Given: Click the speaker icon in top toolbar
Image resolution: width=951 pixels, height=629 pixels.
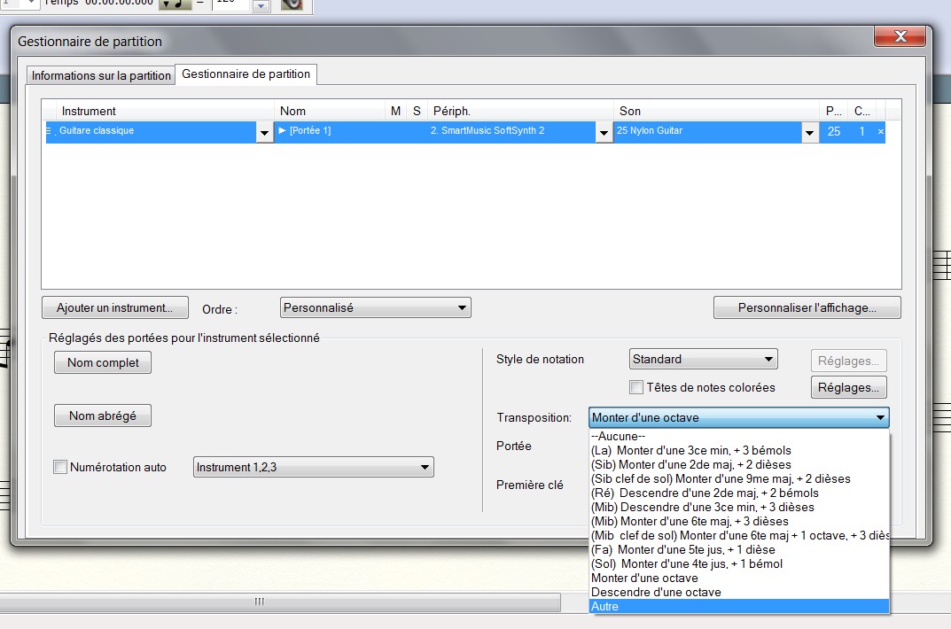Looking at the screenshot, I should (x=292, y=4).
